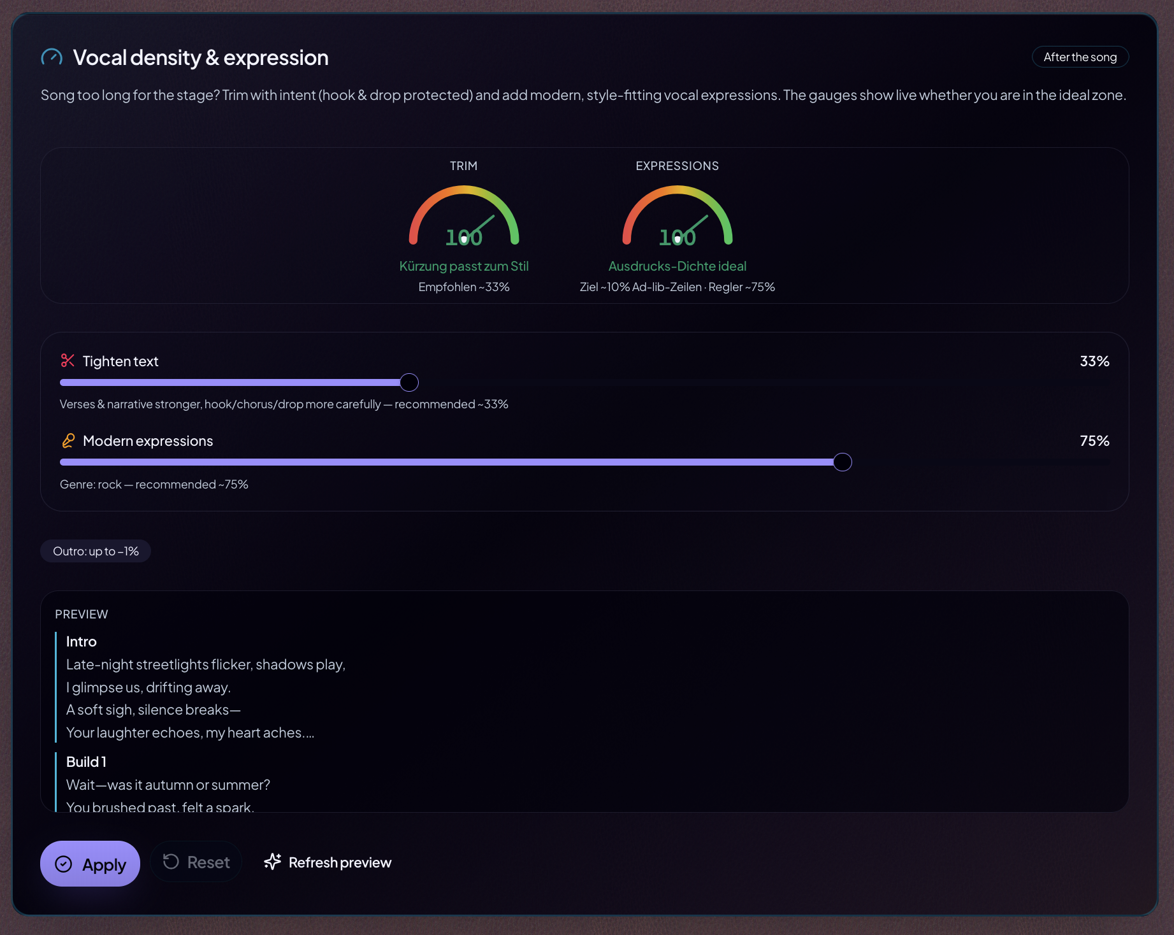
Task: Click the 'Kürzung passt zum Stil' status text
Action: click(464, 266)
